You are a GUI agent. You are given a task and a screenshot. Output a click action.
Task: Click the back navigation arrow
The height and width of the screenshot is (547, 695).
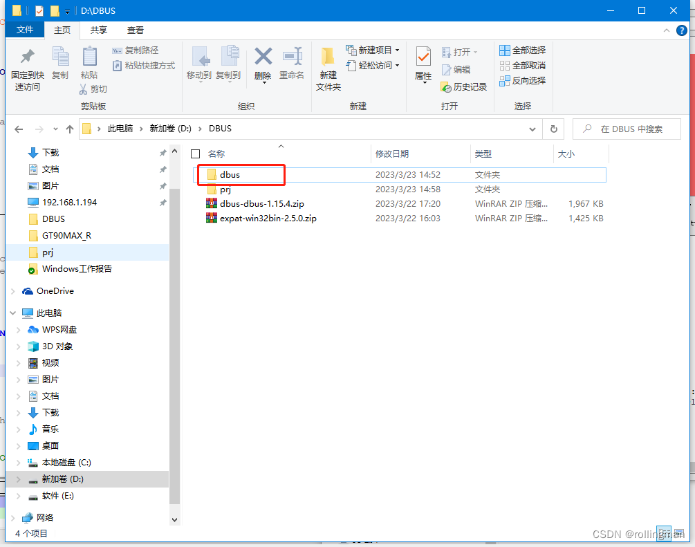tap(19, 129)
